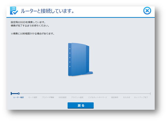Select the SSID設定 step label

[x=62, y=97]
